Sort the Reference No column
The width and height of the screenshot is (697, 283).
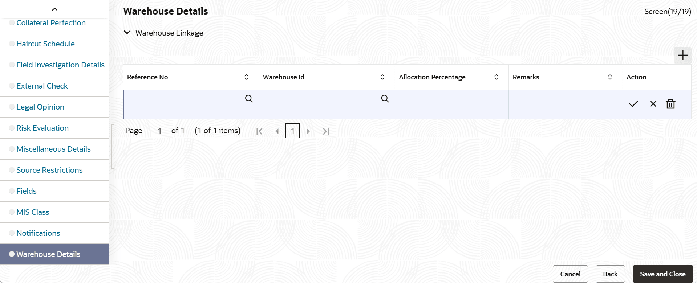[x=246, y=77]
